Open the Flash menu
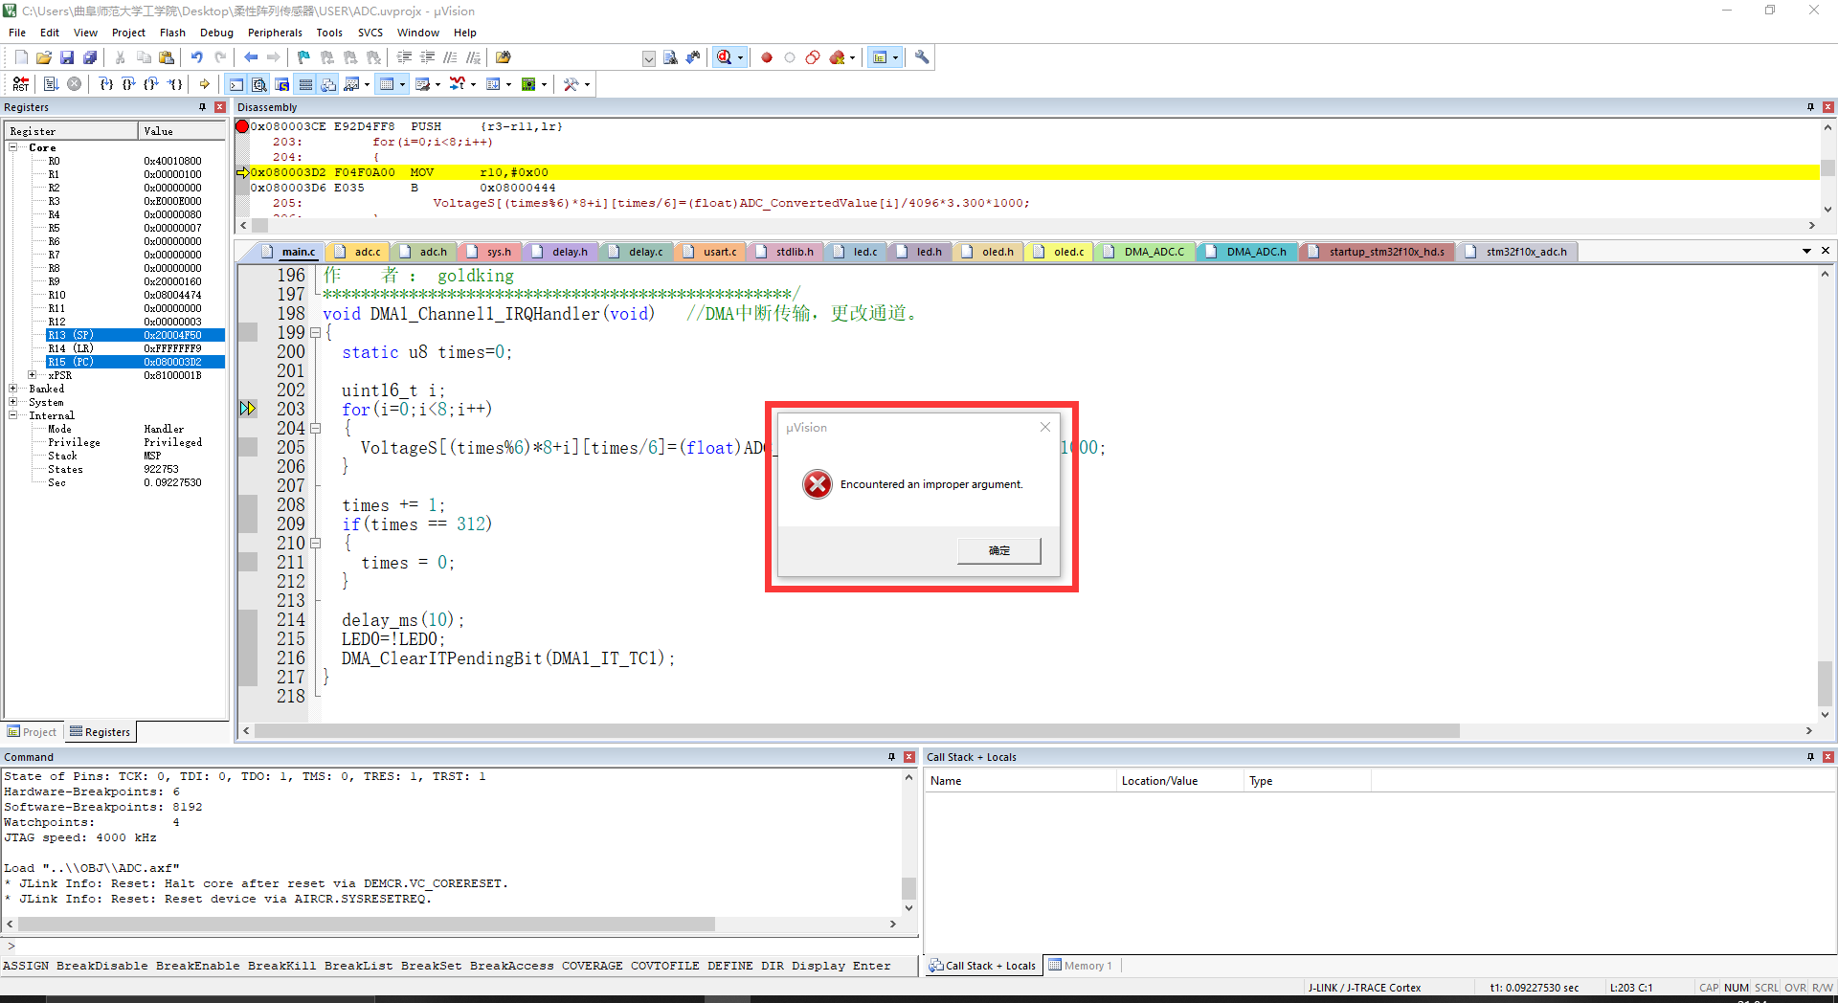 pos(172,33)
